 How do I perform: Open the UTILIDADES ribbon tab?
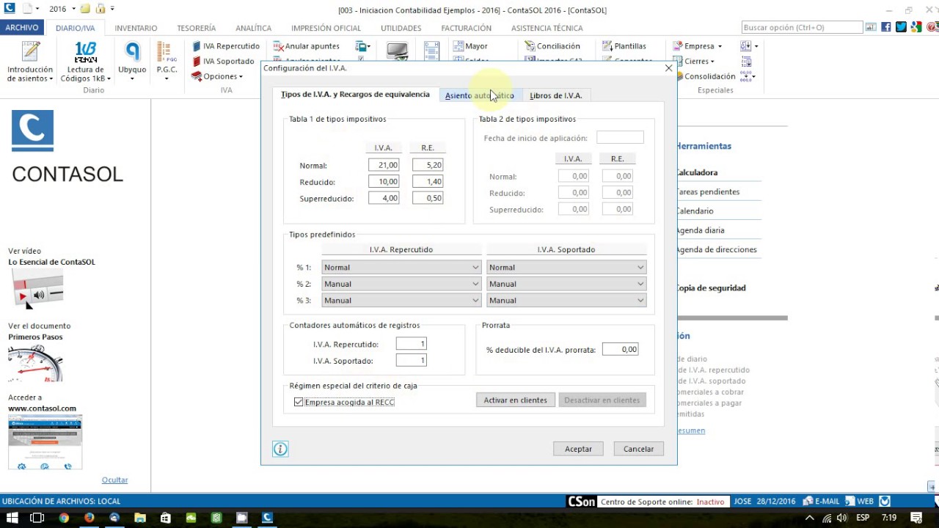point(401,28)
